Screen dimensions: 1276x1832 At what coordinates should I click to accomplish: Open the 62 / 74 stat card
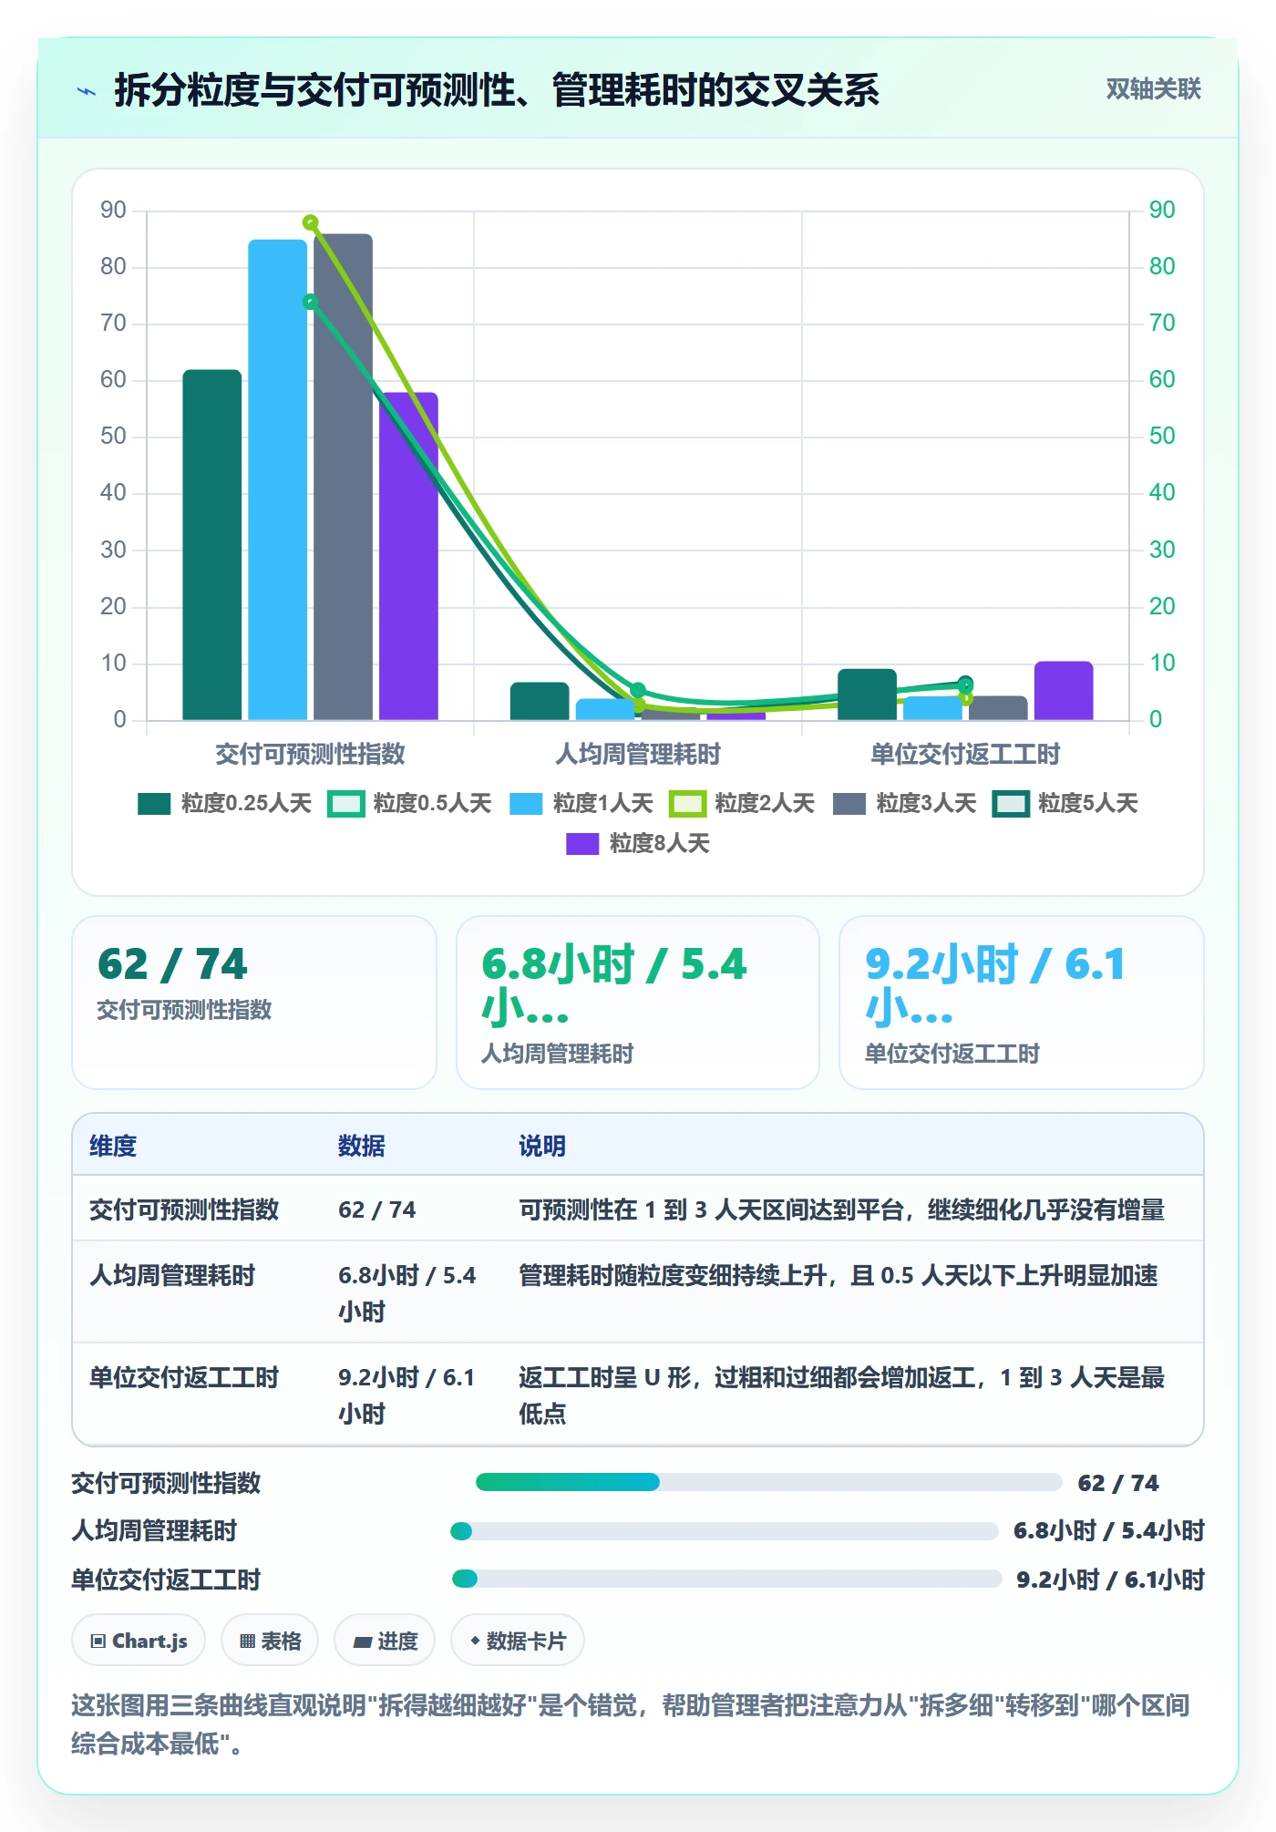tap(254, 1002)
